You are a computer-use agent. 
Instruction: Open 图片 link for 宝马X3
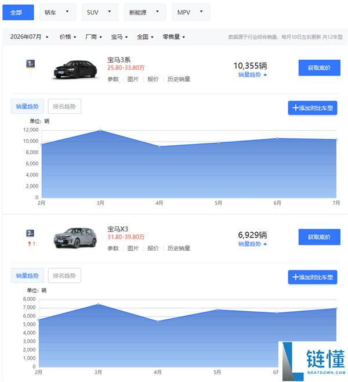point(133,248)
